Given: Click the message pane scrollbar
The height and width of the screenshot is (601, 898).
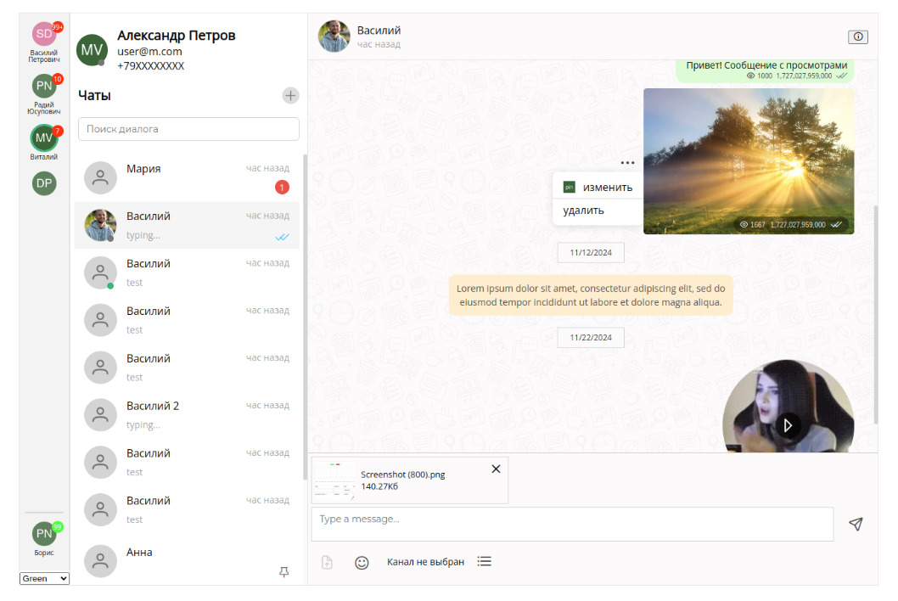Looking at the screenshot, I should (876, 315).
